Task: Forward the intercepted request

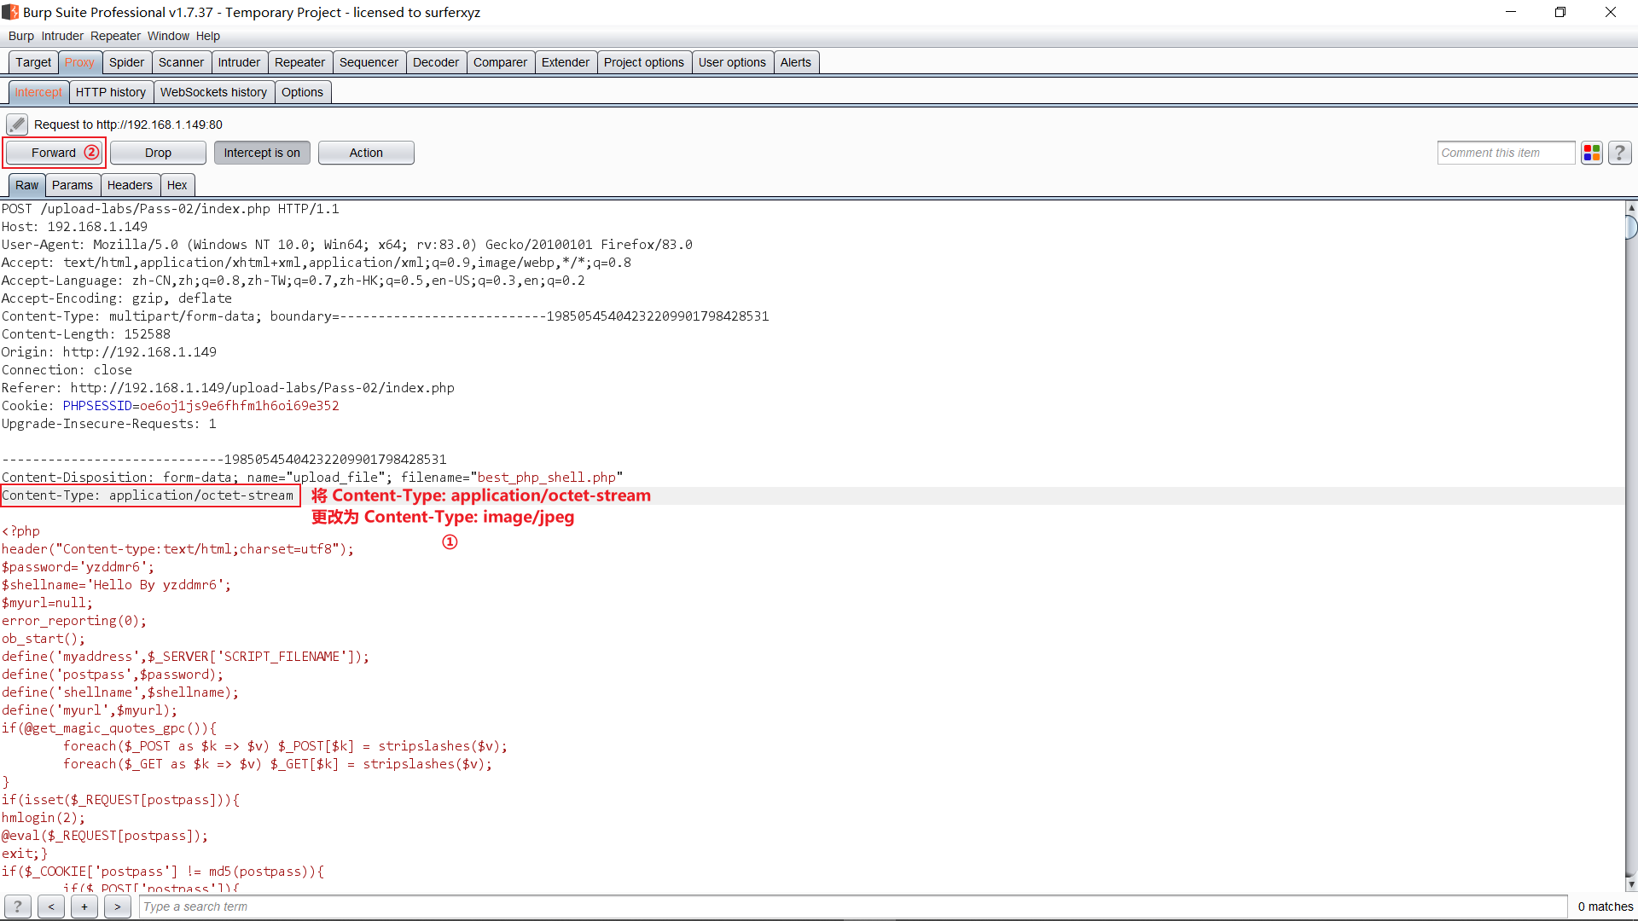Action: point(54,153)
